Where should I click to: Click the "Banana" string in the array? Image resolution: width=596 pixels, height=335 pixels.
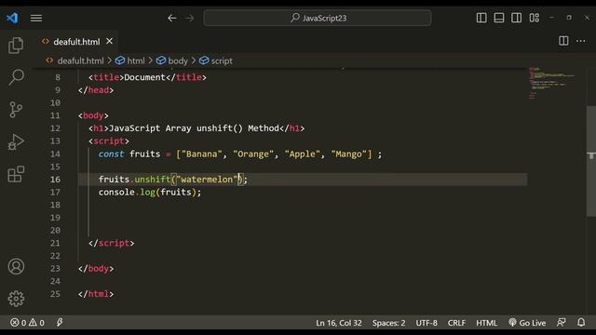pos(201,154)
